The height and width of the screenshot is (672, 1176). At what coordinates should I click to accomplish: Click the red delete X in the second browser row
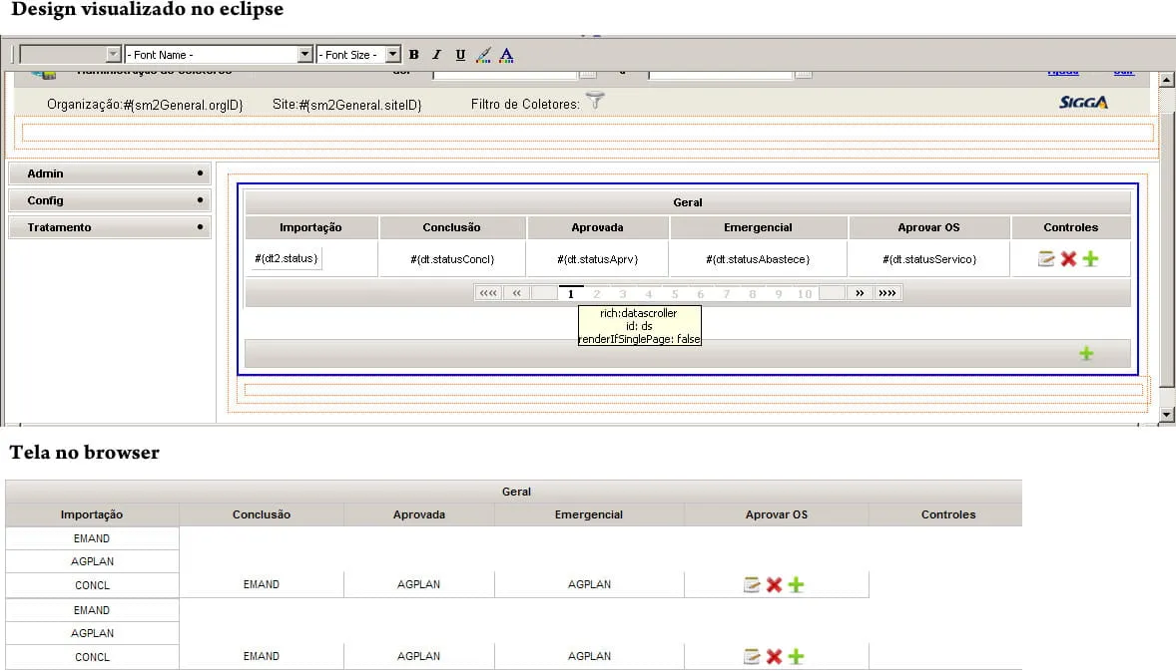[x=774, y=657]
